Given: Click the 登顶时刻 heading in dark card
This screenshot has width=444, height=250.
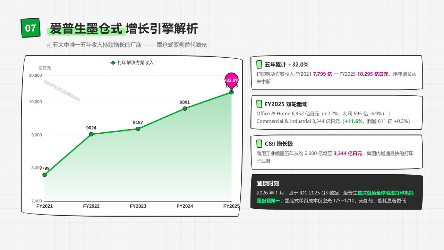Looking at the screenshot, I should tap(268, 183).
